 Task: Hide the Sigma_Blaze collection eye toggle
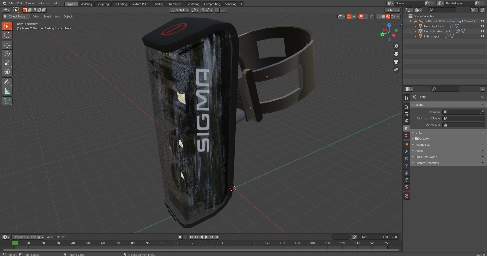point(482,21)
